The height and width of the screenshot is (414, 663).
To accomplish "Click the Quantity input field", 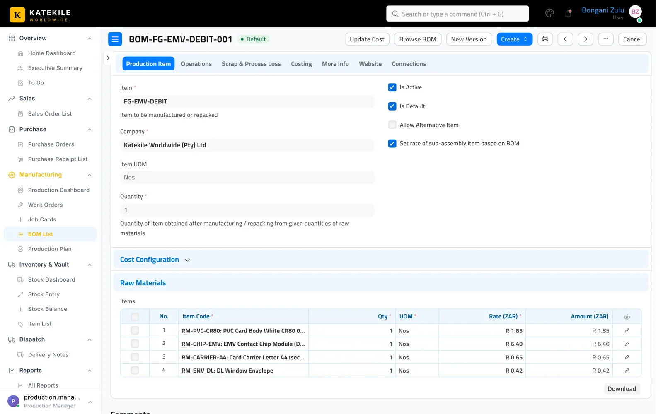I will [247, 210].
